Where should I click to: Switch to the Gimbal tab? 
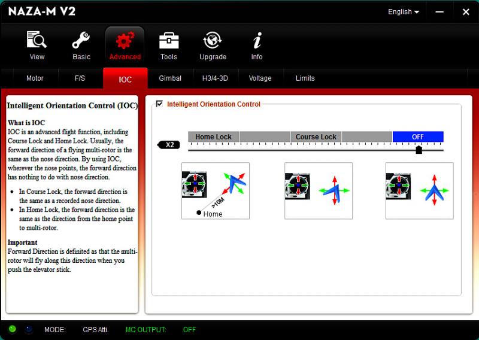170,78
